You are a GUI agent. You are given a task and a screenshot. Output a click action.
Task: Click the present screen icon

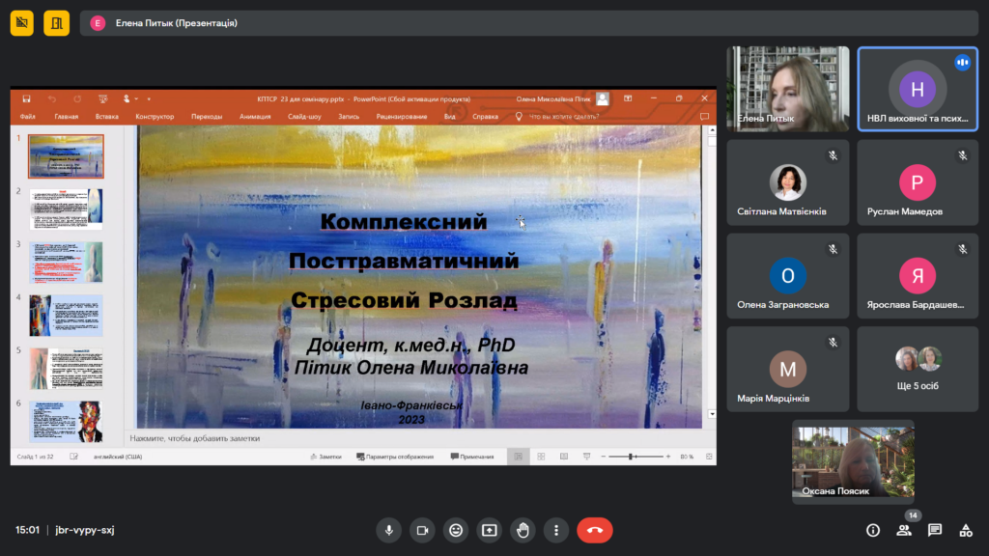490,530
